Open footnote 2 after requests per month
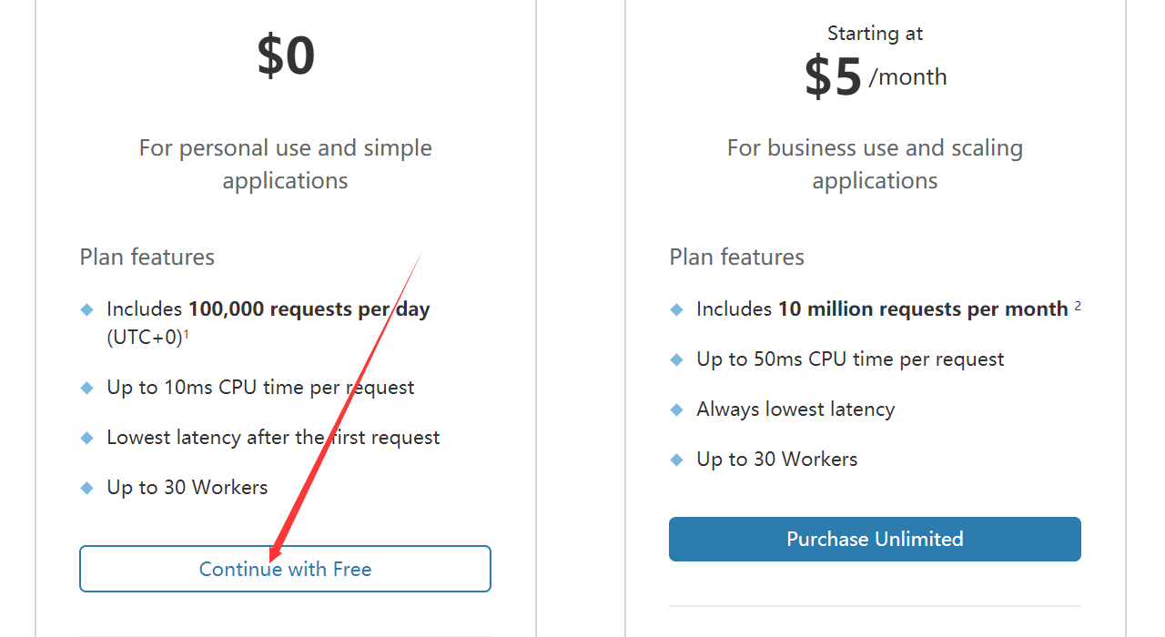Image resolution: width=1165 pixels, height=637 pixels. pos(1078,307)
